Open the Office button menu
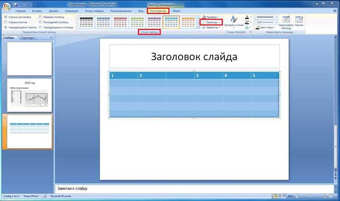 point(6,7)
